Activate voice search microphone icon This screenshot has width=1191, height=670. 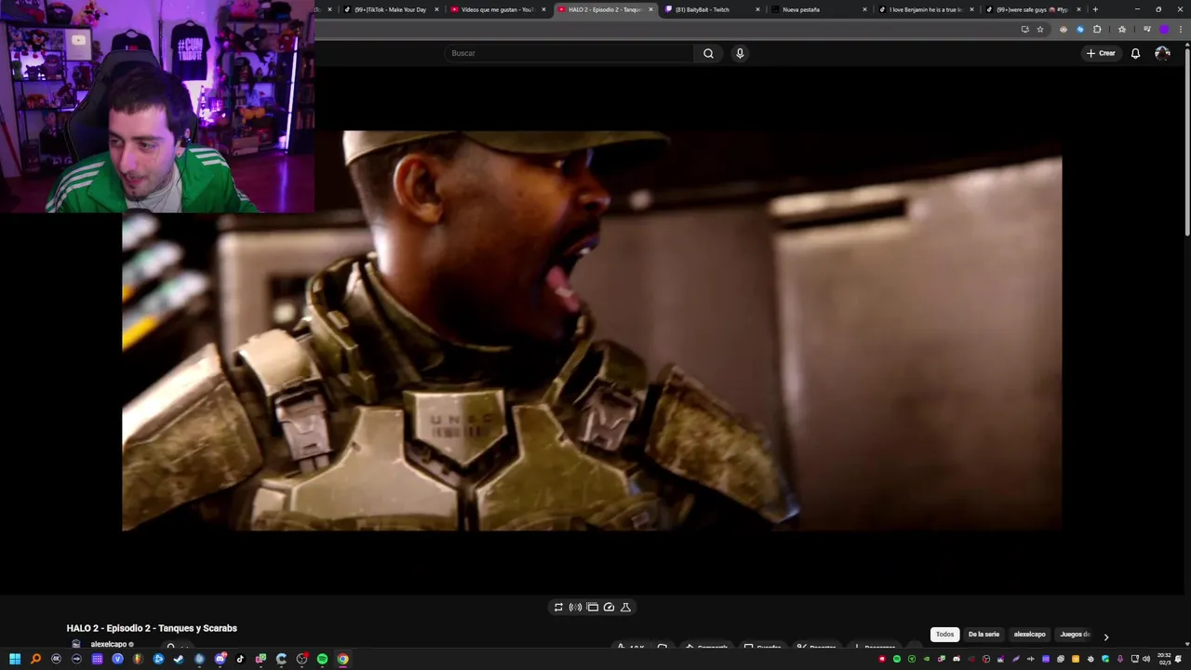740,53
